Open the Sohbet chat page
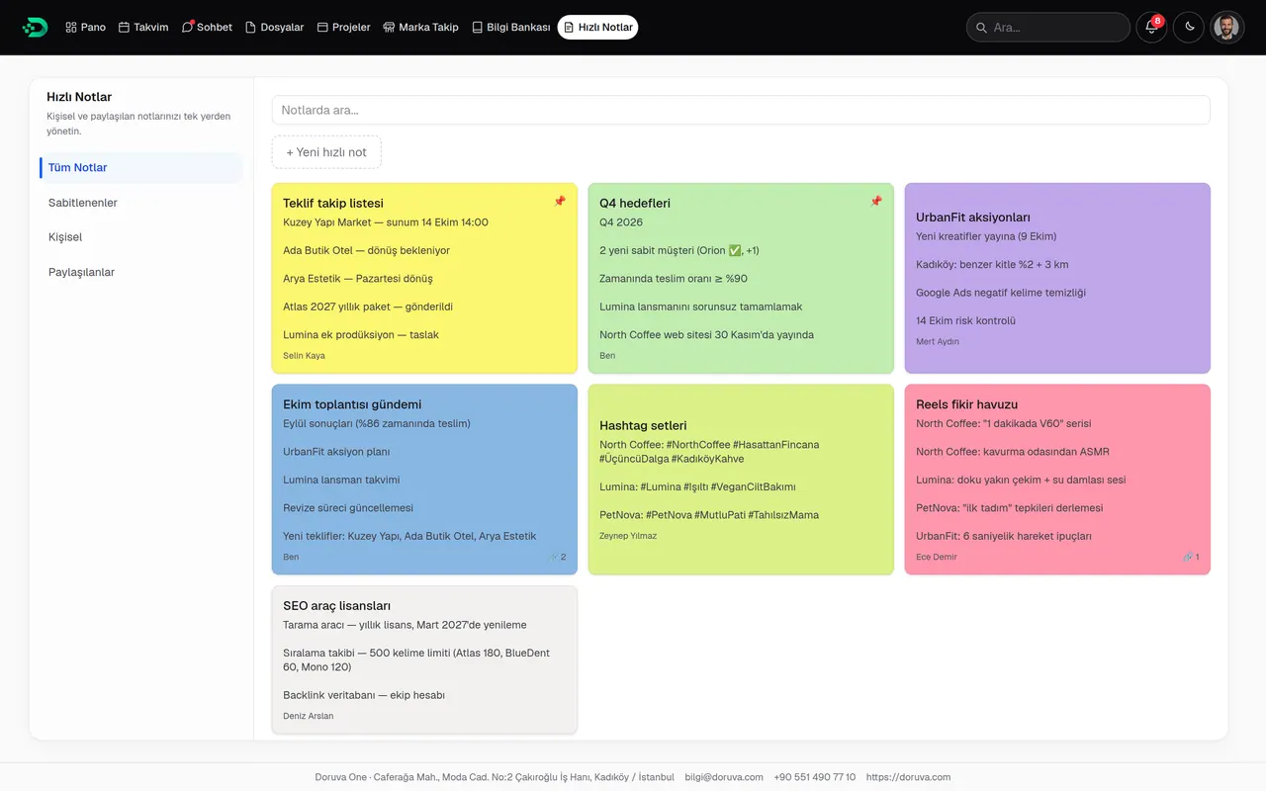The height and width of the screenshot is (791, 1266). [x=207, y=27]
